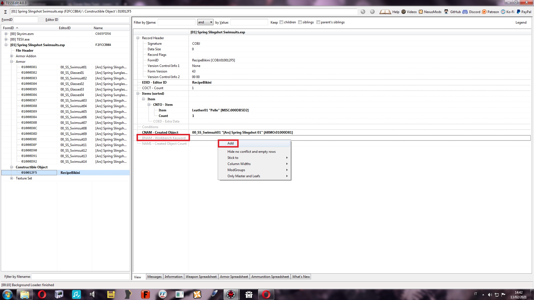The image size is (534, 300).
Task: Click the navigate forward arrow icon
Action: point(372,12)
